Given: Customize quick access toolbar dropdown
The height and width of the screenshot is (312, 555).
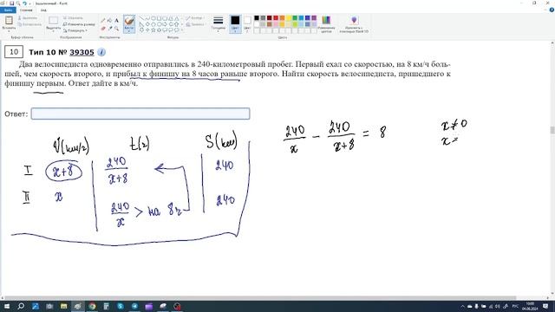Looking at the screenshot, I should (x=30, y=3).
